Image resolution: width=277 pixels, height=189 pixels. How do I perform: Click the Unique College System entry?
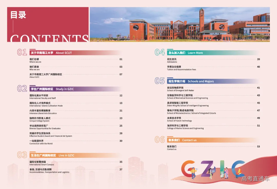click(x=40, y=119)
